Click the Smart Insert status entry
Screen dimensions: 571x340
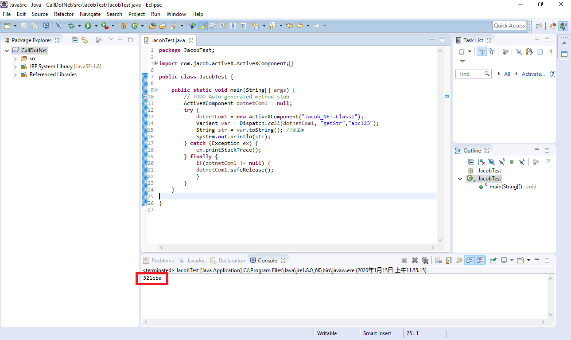[x=377, y=333]
